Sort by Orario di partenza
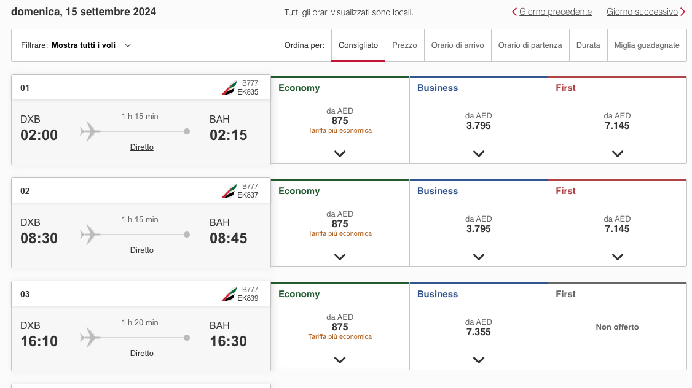This screenshot has width=692, height=388. (530, 45)
